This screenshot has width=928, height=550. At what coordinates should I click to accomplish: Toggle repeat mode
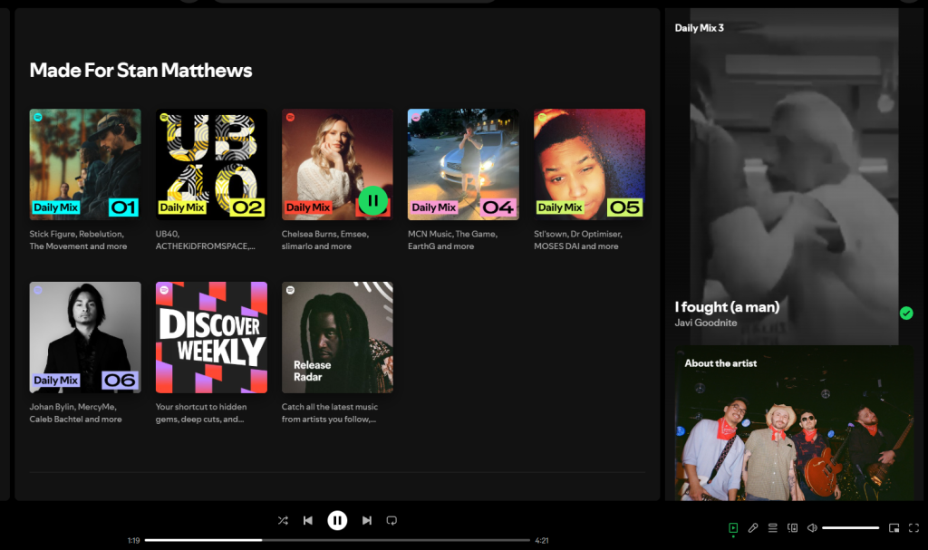tap(391, 520)
